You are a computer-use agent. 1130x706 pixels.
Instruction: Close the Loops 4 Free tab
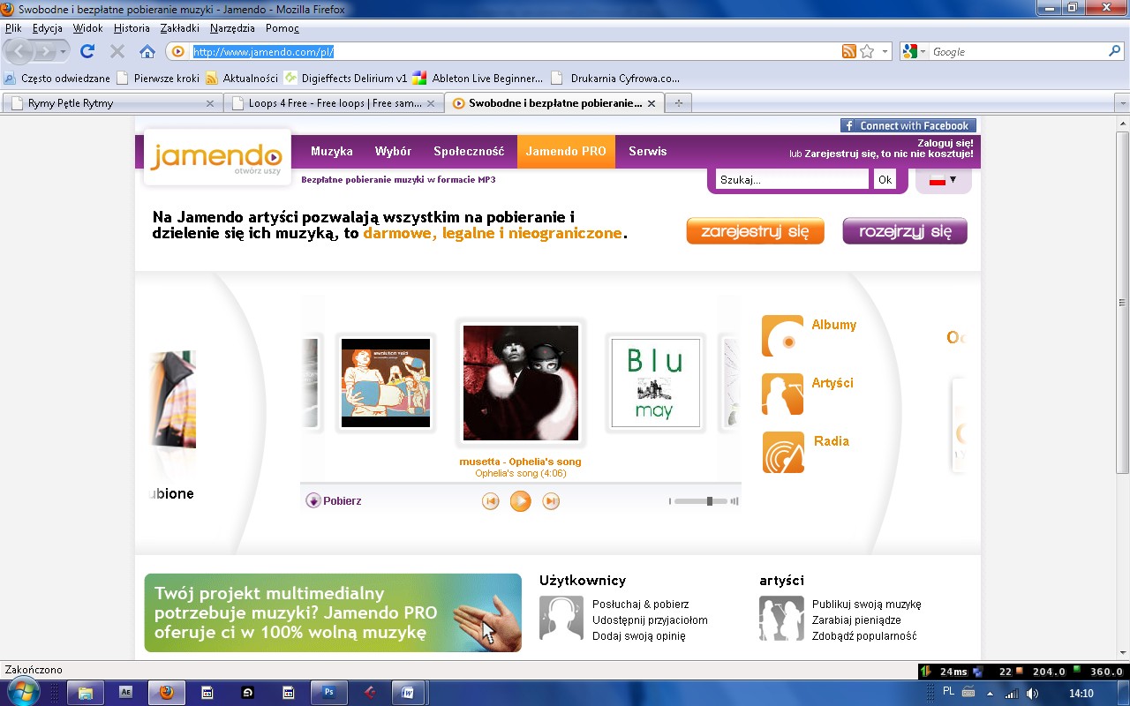coord(431,103)
